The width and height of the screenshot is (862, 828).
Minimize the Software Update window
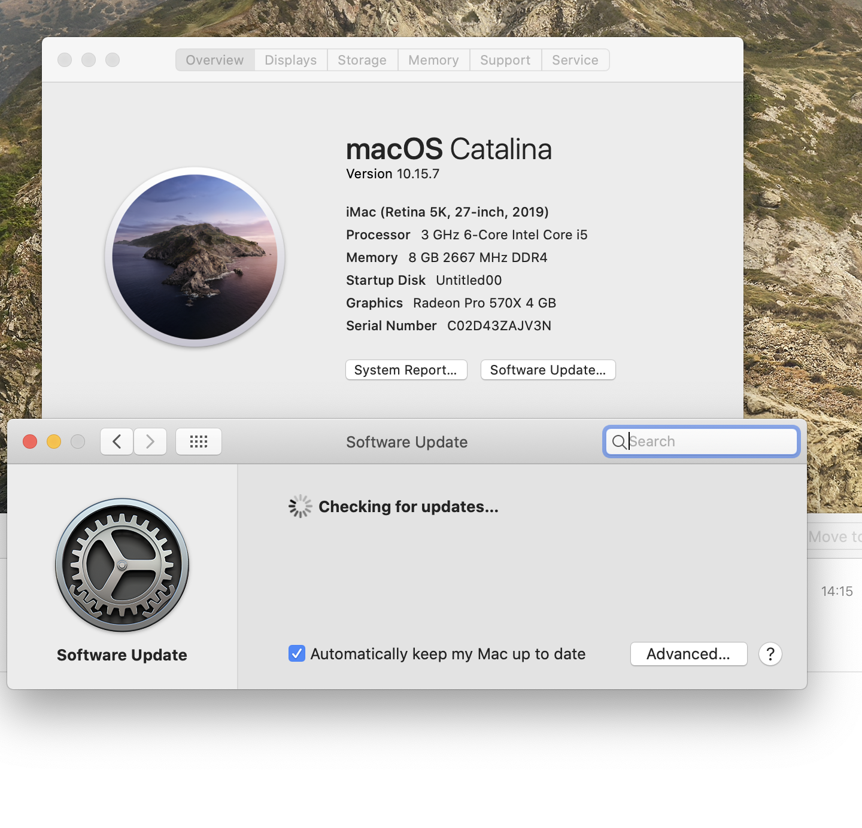[x=54, y=442]
